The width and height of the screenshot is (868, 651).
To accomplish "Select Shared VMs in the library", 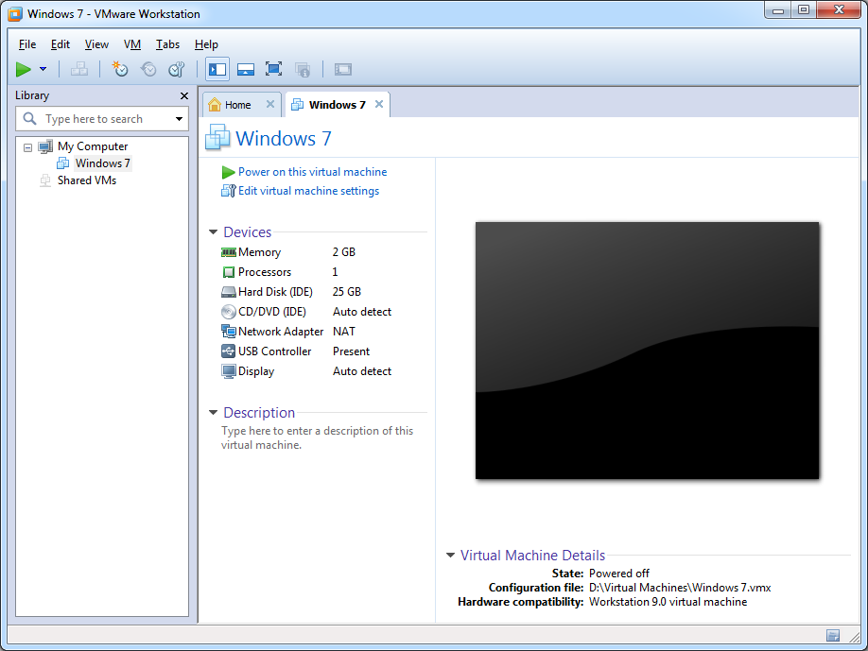I will tap(86, 180).
